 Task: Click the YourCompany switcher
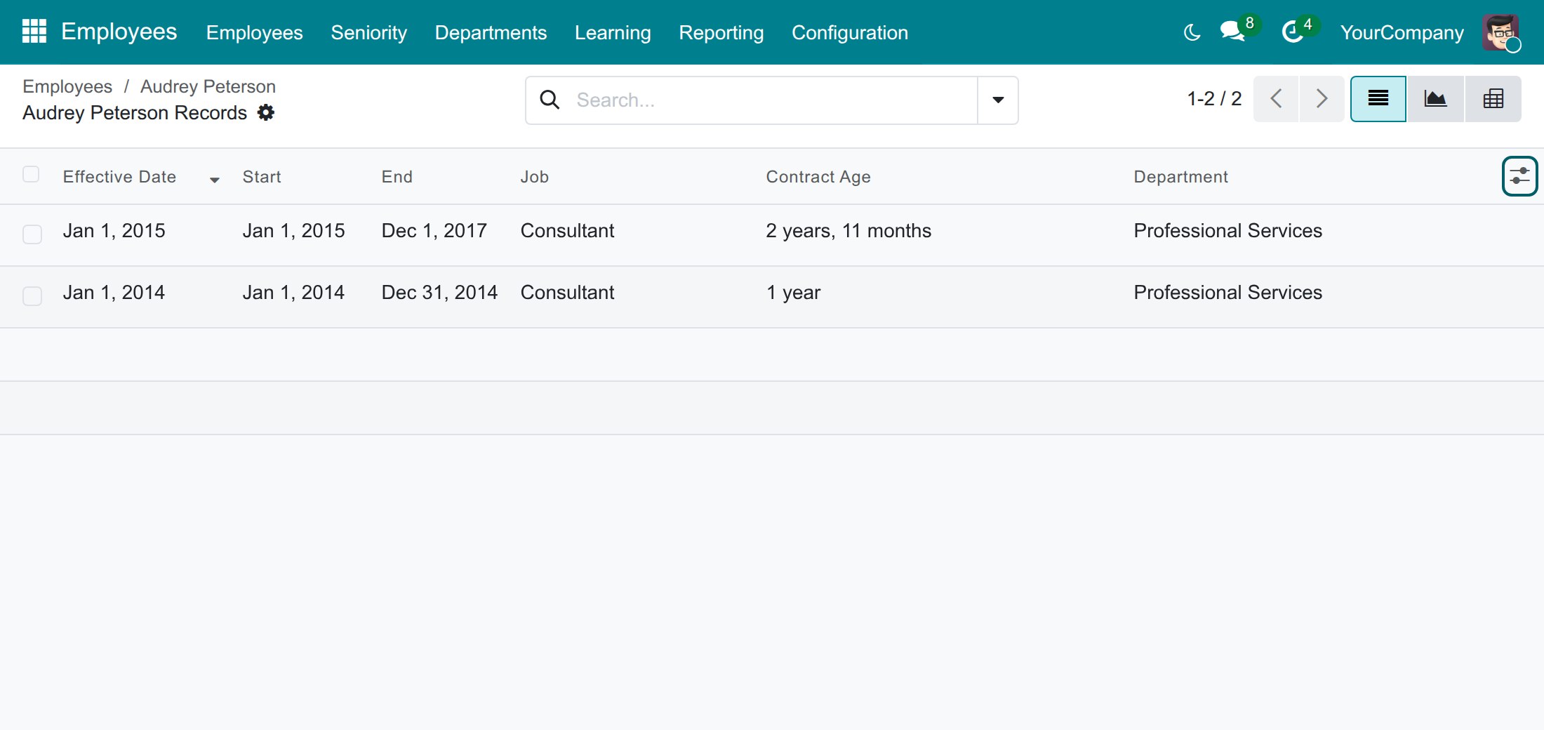tap(1402, 32)
